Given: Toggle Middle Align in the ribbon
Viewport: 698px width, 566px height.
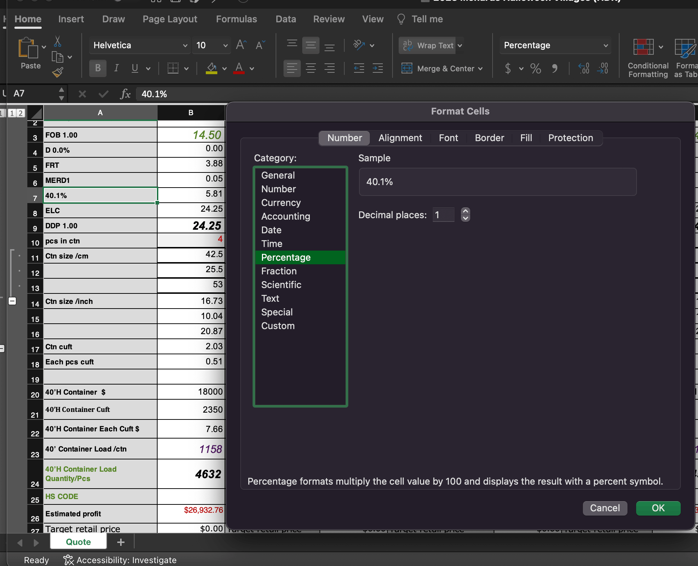Looking at the screenshot, I should 311,45.
